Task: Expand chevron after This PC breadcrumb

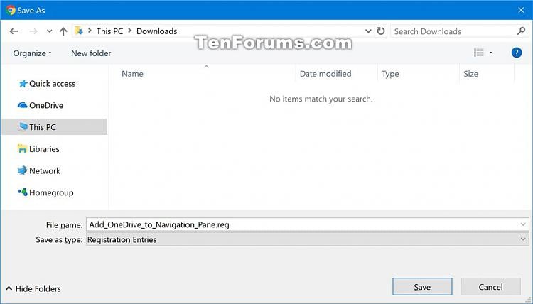Action: coord(129,31)
